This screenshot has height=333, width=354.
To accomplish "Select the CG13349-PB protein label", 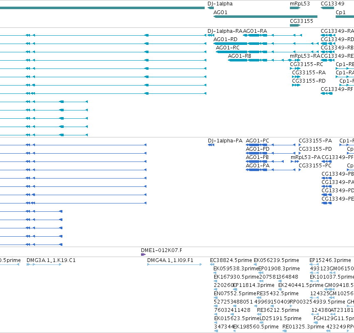I will tap(337, 174).
